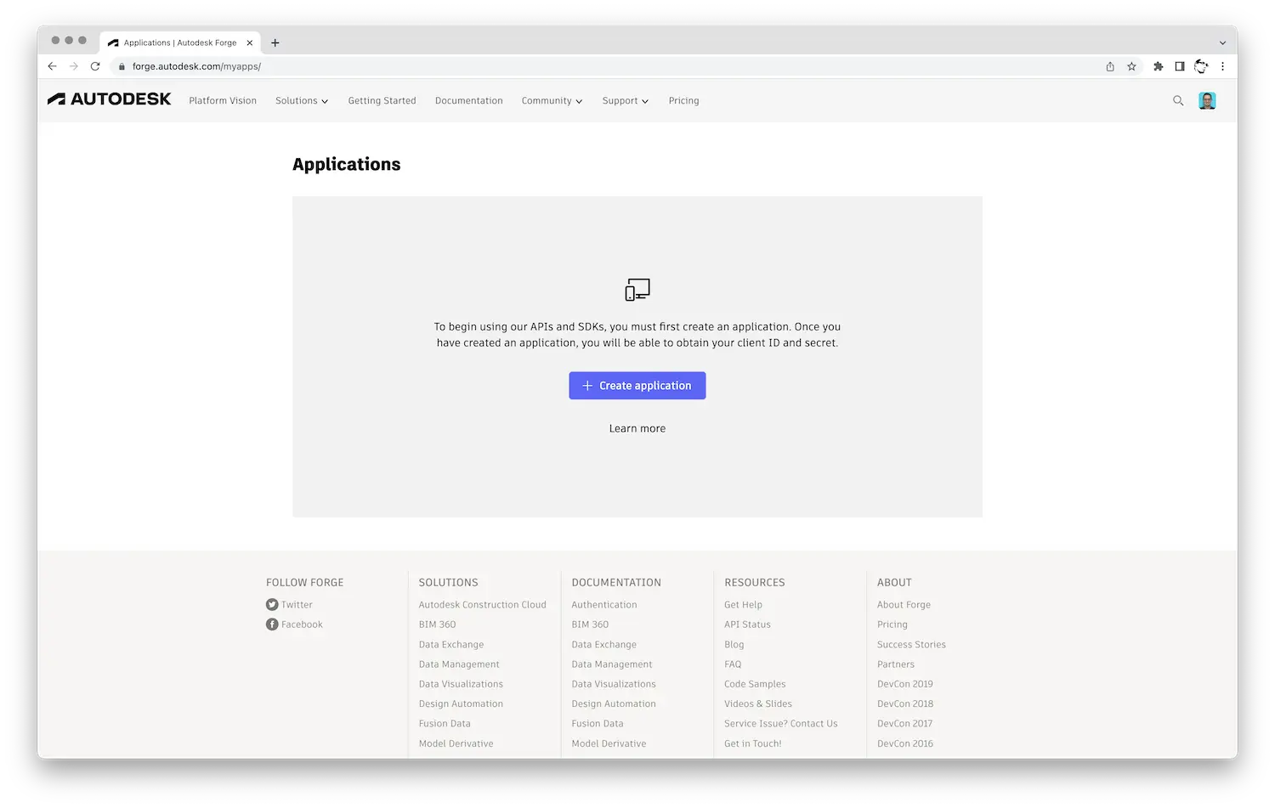Viewport: 1275px width, 808px height.
Task: Open About Forge link
Action: click(904, 605)
